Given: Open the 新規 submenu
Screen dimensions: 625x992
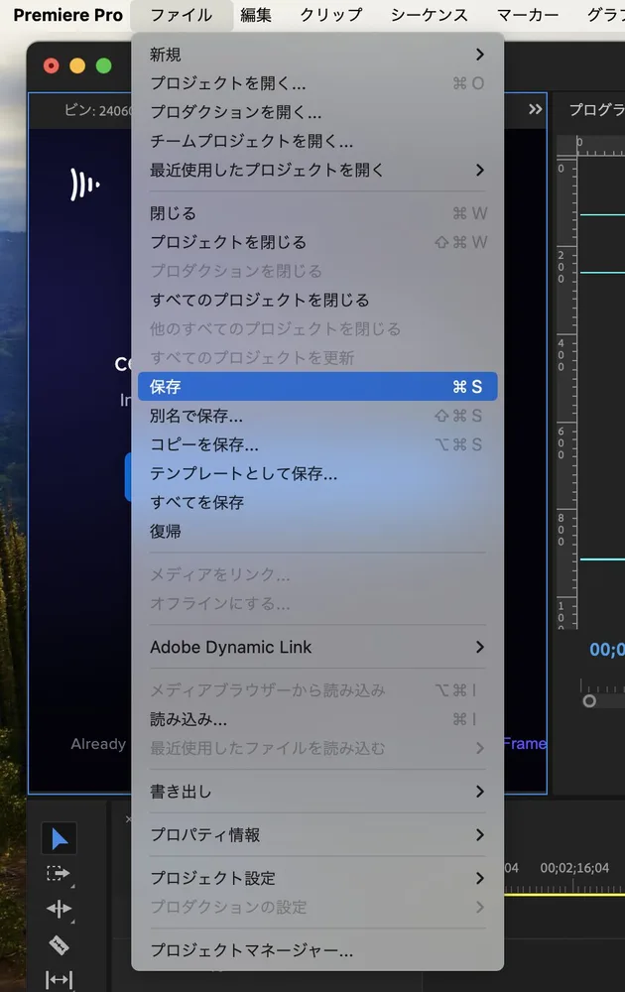Looking at the screenshot, I should pos(317,55).
